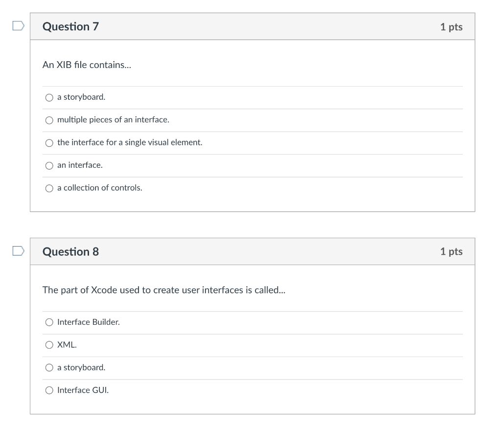Viewport: 501px width, 427px height.
Task: Choose the 'XML.' answer option
Action: (x=49, y=345)
